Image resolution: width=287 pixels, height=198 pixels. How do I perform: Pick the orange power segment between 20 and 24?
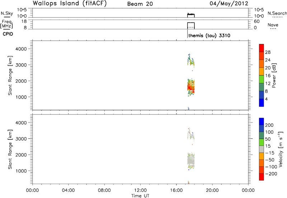coord(262,64)
